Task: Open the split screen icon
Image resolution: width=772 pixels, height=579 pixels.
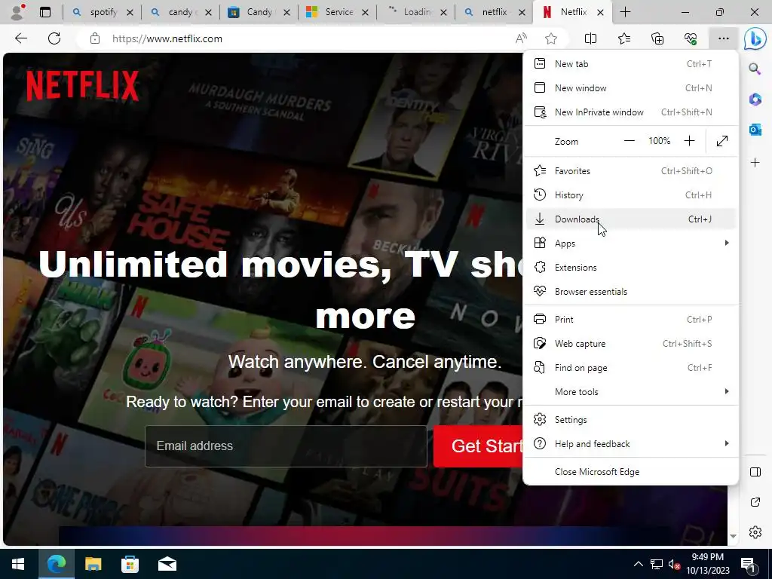Action: pyautogui.click(x=590, y=38)
